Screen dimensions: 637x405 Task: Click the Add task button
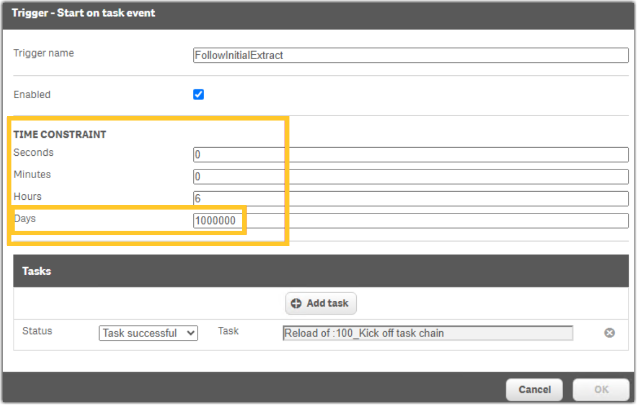coord(320,303)
